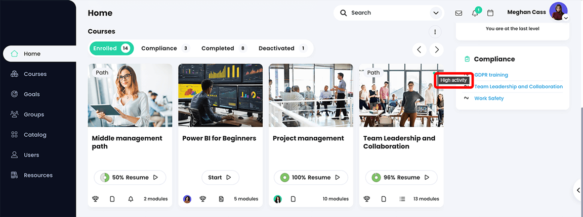Show previous courses with left arrow
The width and height of the screenshot is (583, 217).
click(420, 49)
